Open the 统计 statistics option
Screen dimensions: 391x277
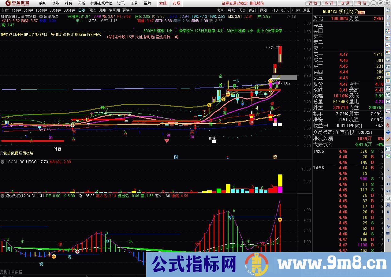253,10
